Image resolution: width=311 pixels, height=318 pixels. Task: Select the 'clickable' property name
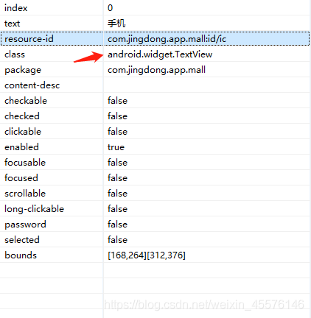point(23,132)
